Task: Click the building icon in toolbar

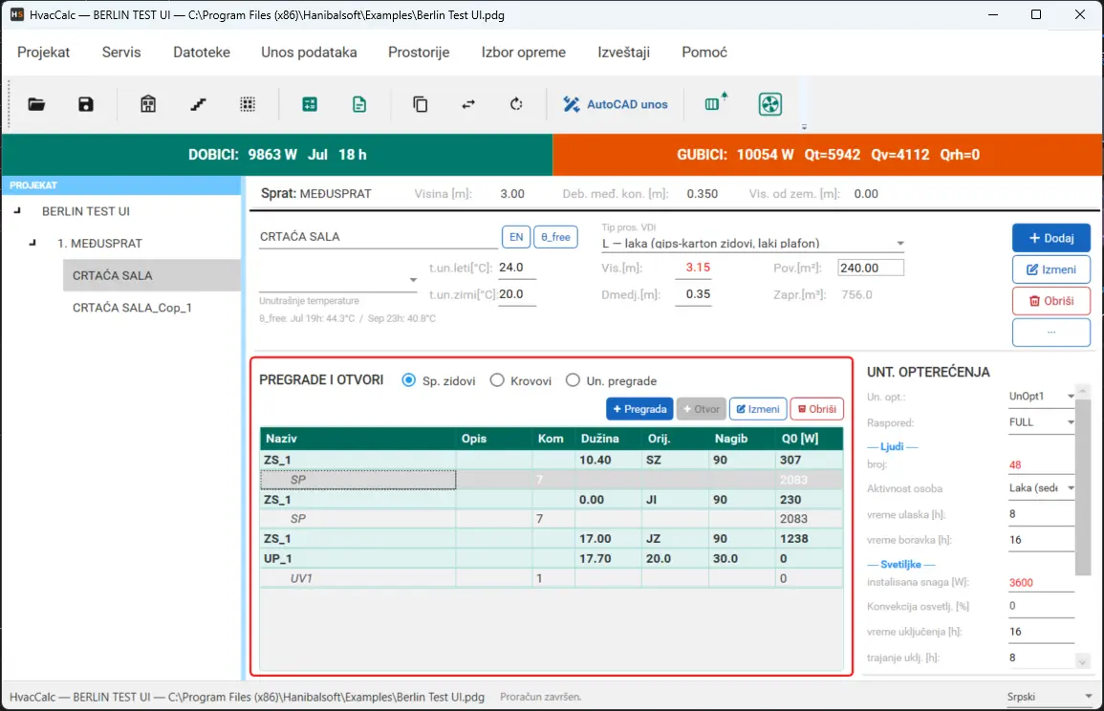Action: 148,105
